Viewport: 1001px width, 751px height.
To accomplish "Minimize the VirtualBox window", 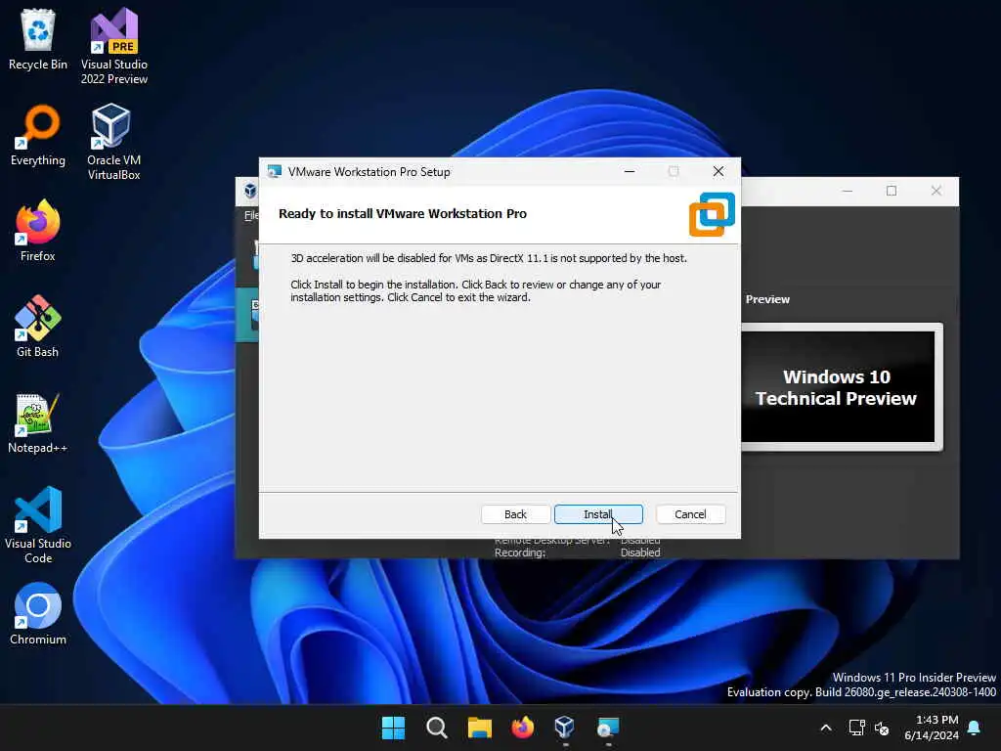I will [848, 191].
